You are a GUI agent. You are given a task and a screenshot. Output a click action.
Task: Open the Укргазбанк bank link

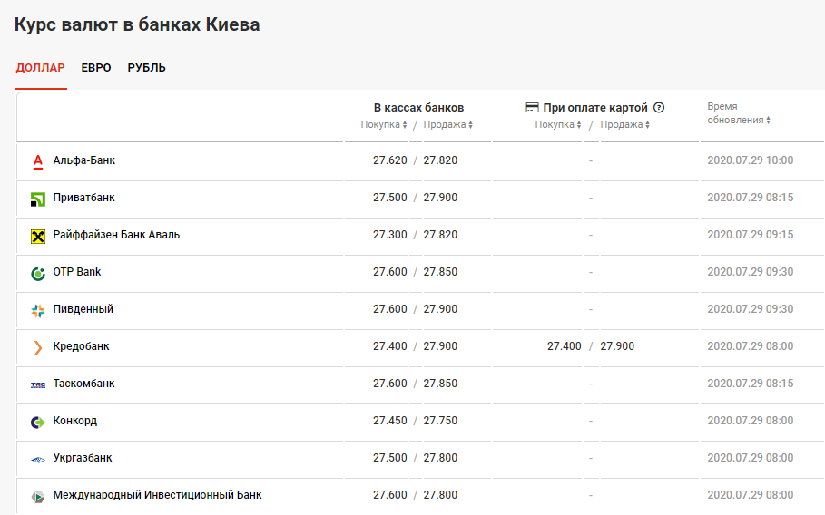[83, 459]
